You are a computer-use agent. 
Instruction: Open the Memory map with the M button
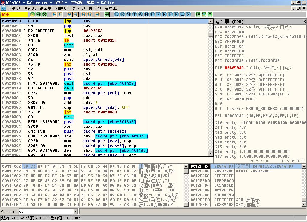point(128,14)
